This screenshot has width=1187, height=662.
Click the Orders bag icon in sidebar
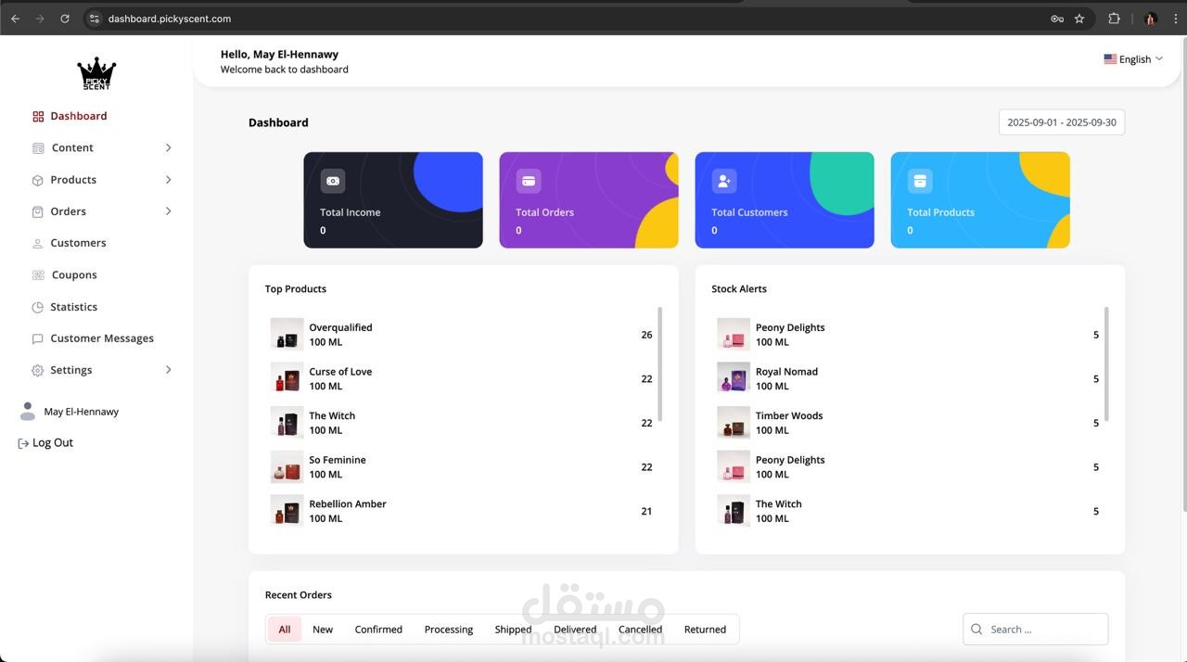[x=38, y=211]
